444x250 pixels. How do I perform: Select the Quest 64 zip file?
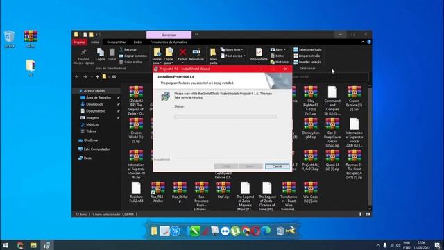332,160
